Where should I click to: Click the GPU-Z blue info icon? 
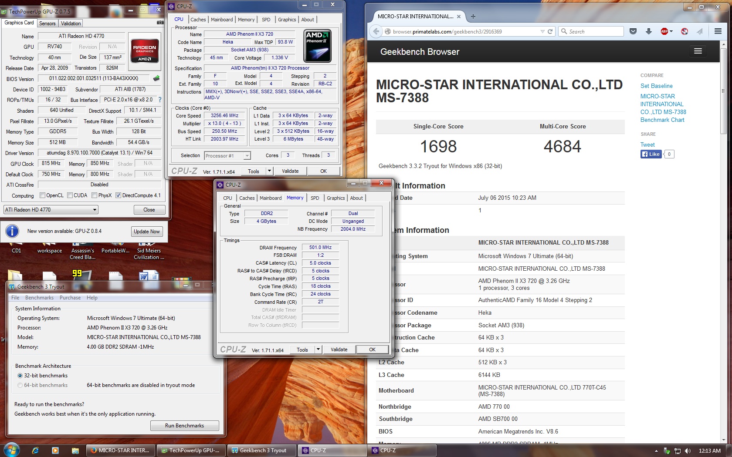point(12,231)
